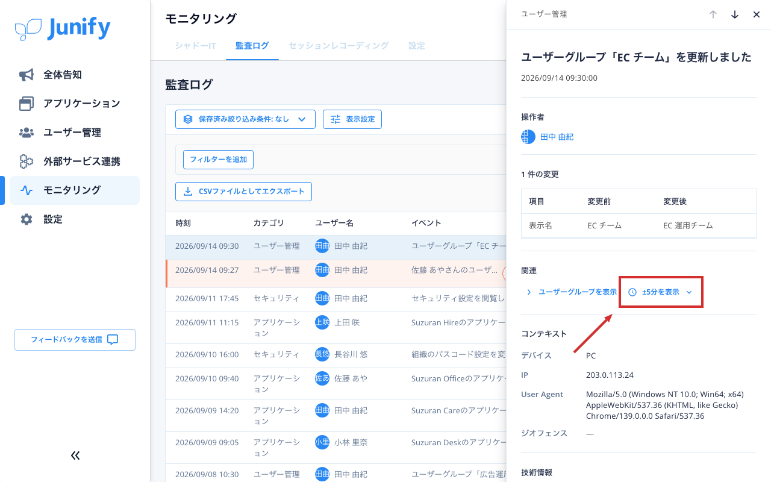Screen dimensions: 771x482
Task: Click 長谷川 悠 avatar icon
Action: [322, 354]
